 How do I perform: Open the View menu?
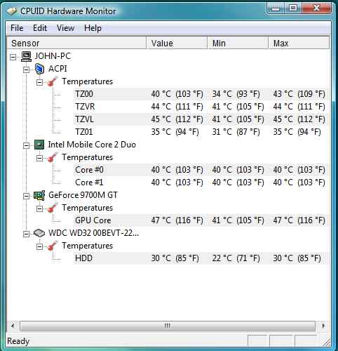(x=65, y=28)
